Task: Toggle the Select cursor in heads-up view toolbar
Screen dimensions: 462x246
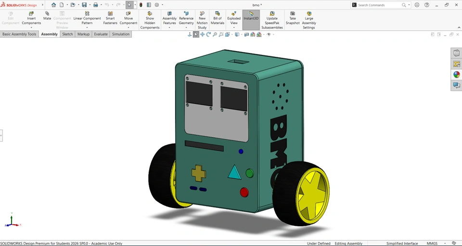Action: click(196, 35)
